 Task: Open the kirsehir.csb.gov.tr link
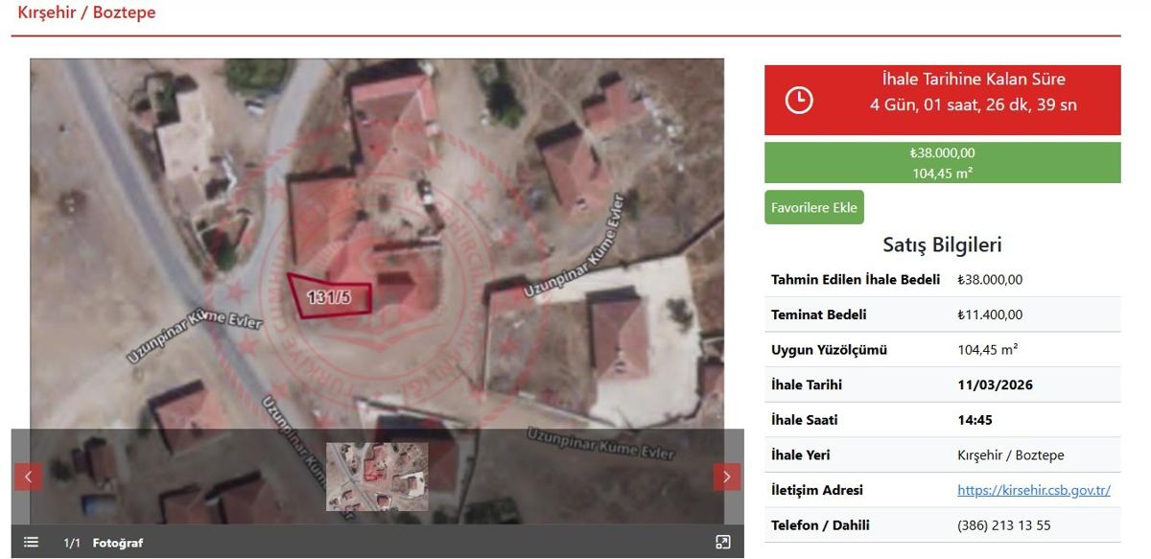tap(1033, 490)
